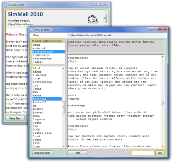Screen dimensions: 172x162
Task: Click 'endmessage' line in the editor text
Action: 76,106
